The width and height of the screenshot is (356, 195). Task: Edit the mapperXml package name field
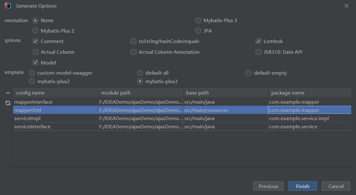coord(309,110)
